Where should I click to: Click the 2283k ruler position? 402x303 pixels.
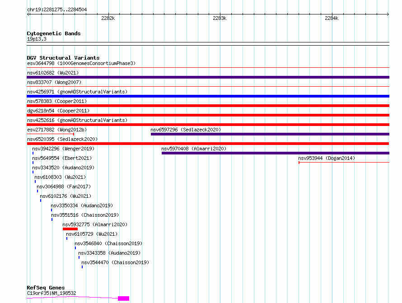click(220, 18)
